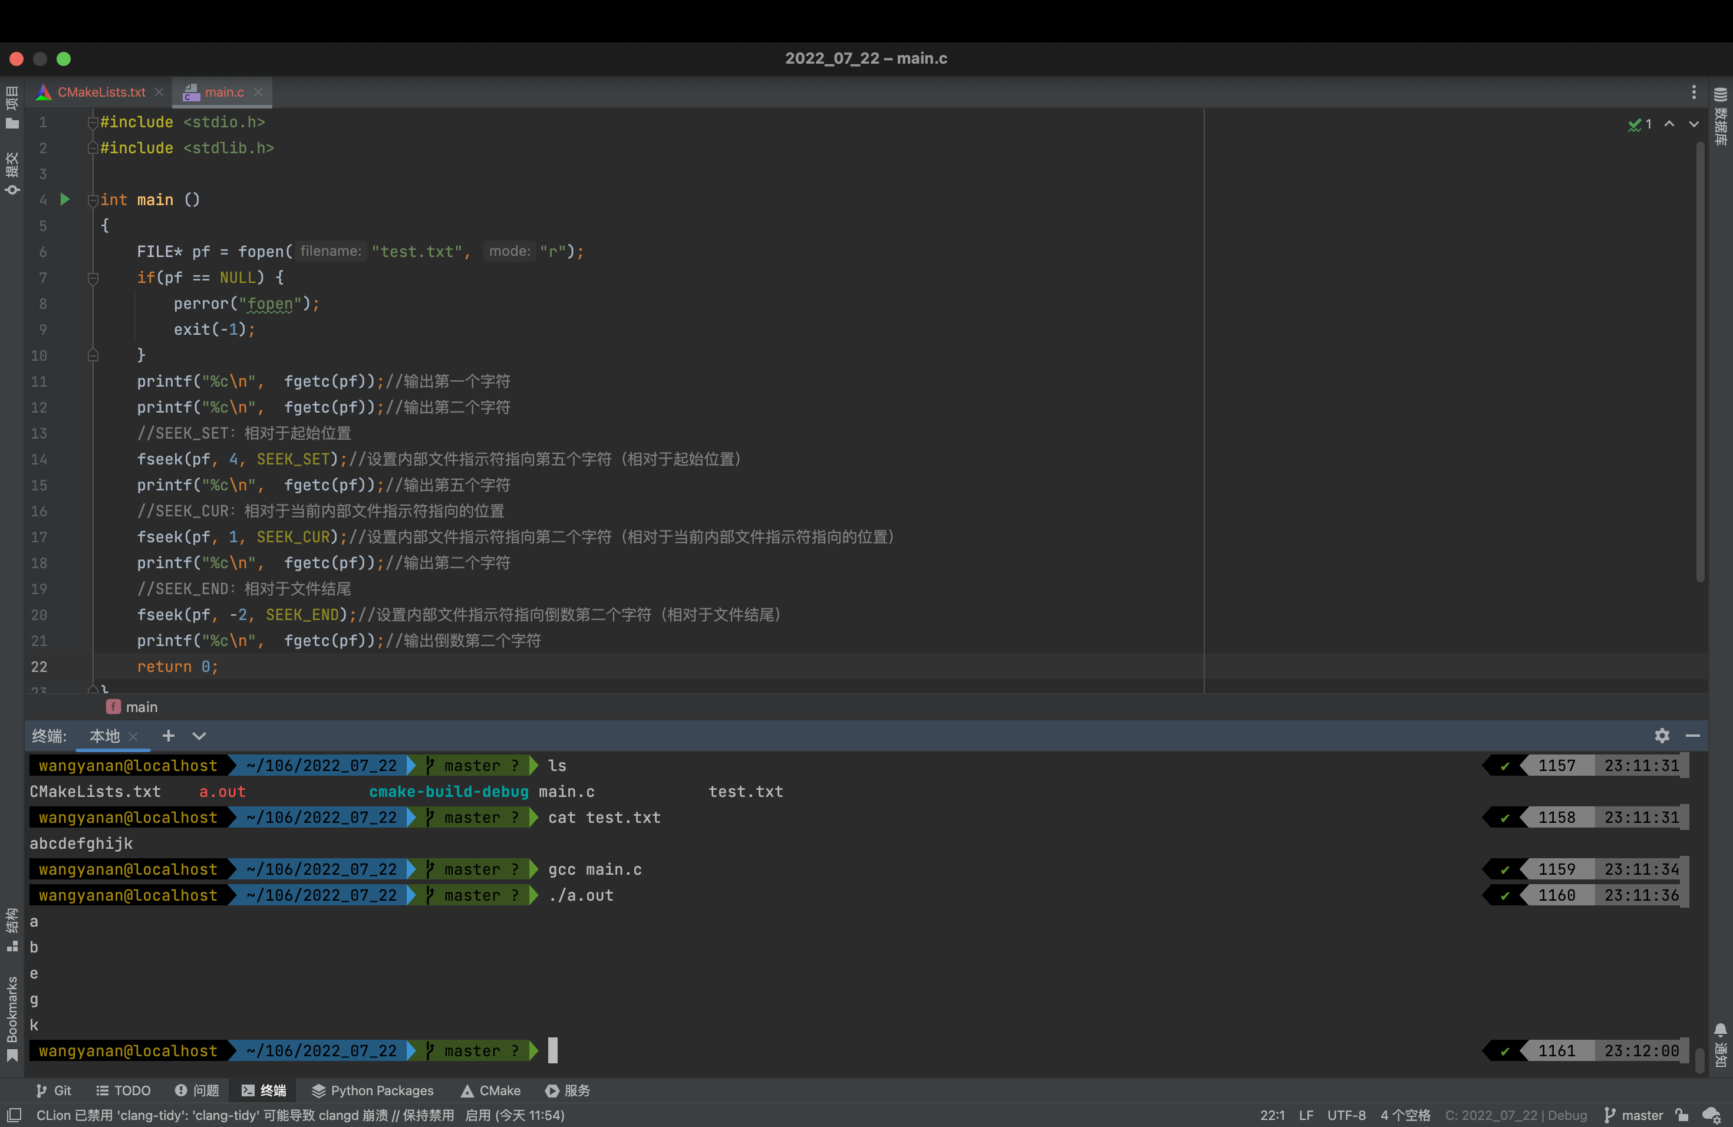The image size is (1733, 1127).
Task: Open terminal settings gear
Action: point(1661,735)
